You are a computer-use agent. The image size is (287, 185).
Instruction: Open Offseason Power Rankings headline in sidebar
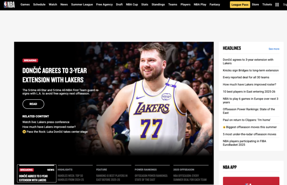(x=249, y=111)
